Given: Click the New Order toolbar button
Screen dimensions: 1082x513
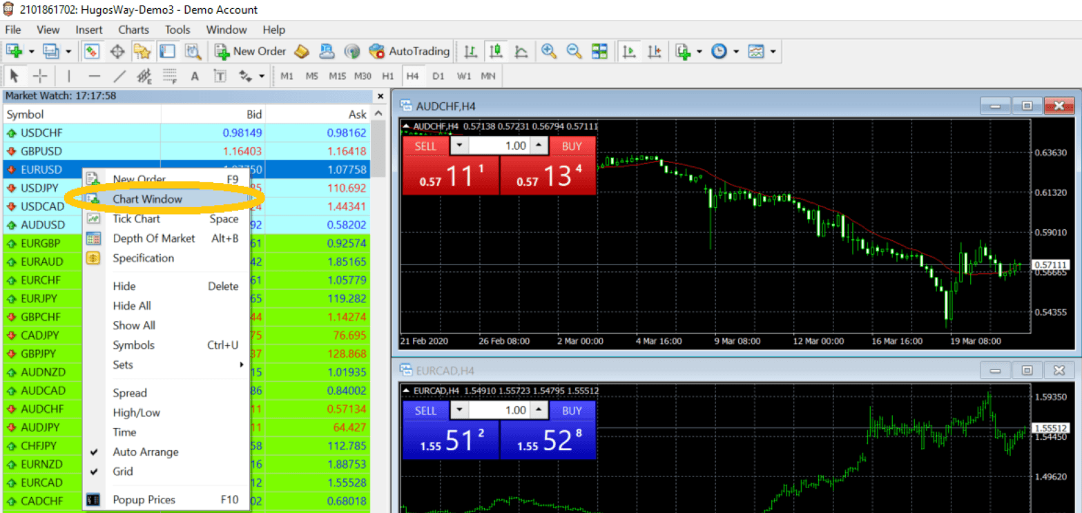Looking at the screenshot, I should 251,51.
